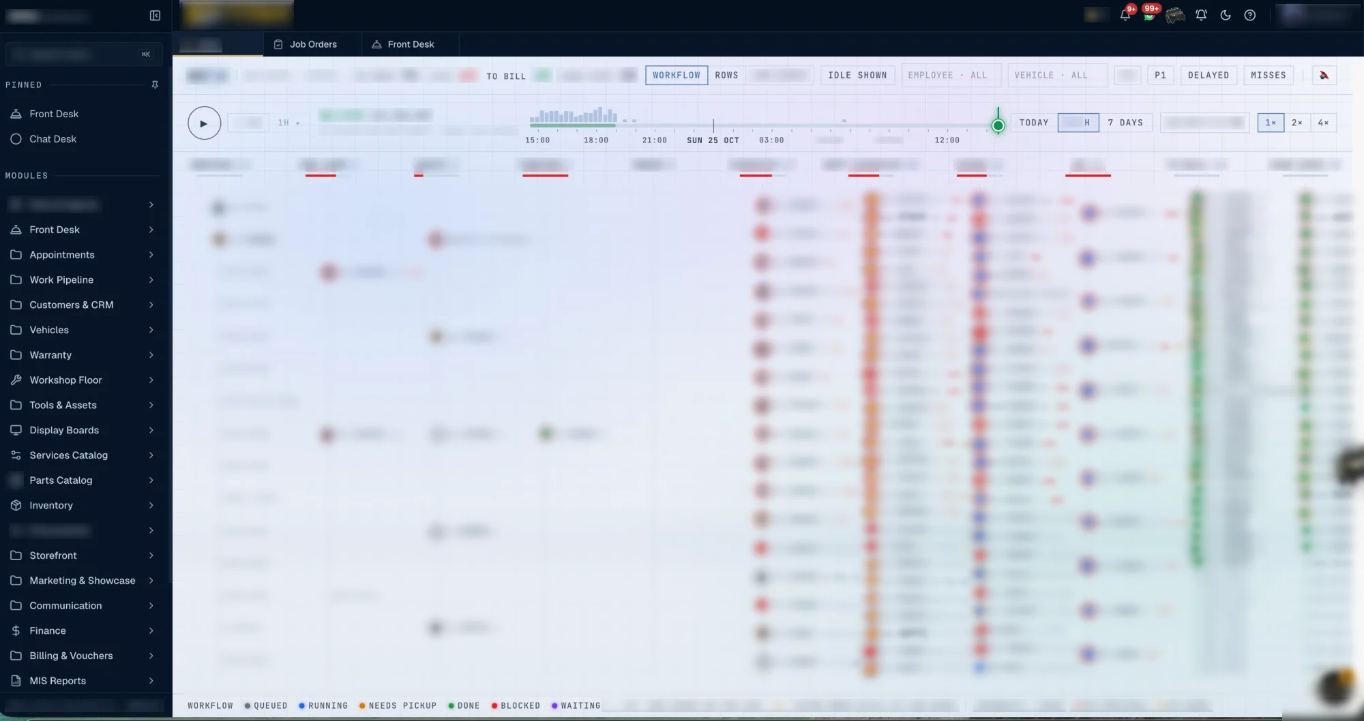Screen dimensions: 1364x721
Task: Open the help question mark icon
Action: pos(1249,15)
